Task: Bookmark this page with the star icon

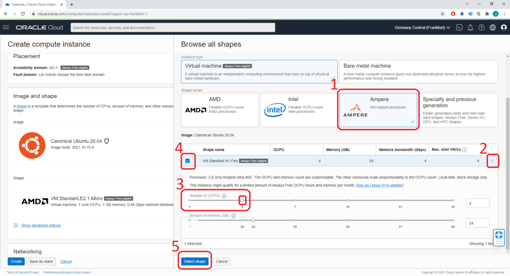Action: coord(442,13)
